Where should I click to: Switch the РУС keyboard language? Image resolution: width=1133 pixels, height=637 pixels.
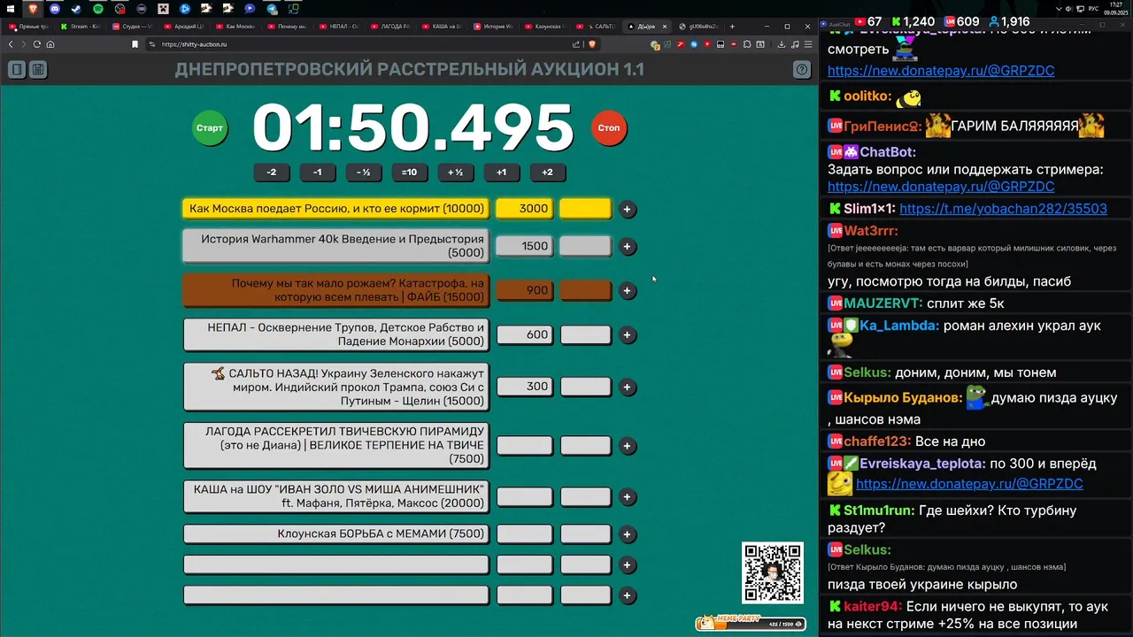point(1093,9)
